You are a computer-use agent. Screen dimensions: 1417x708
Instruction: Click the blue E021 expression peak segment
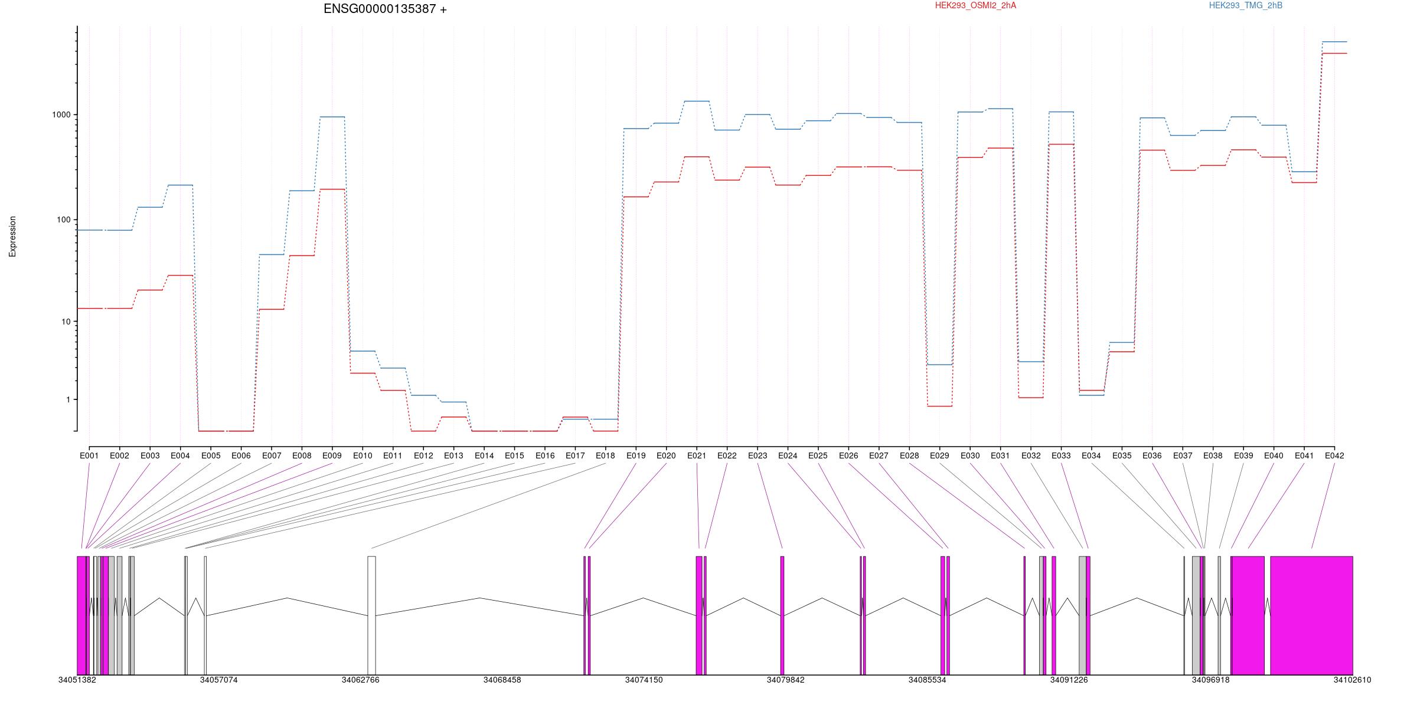697,101
